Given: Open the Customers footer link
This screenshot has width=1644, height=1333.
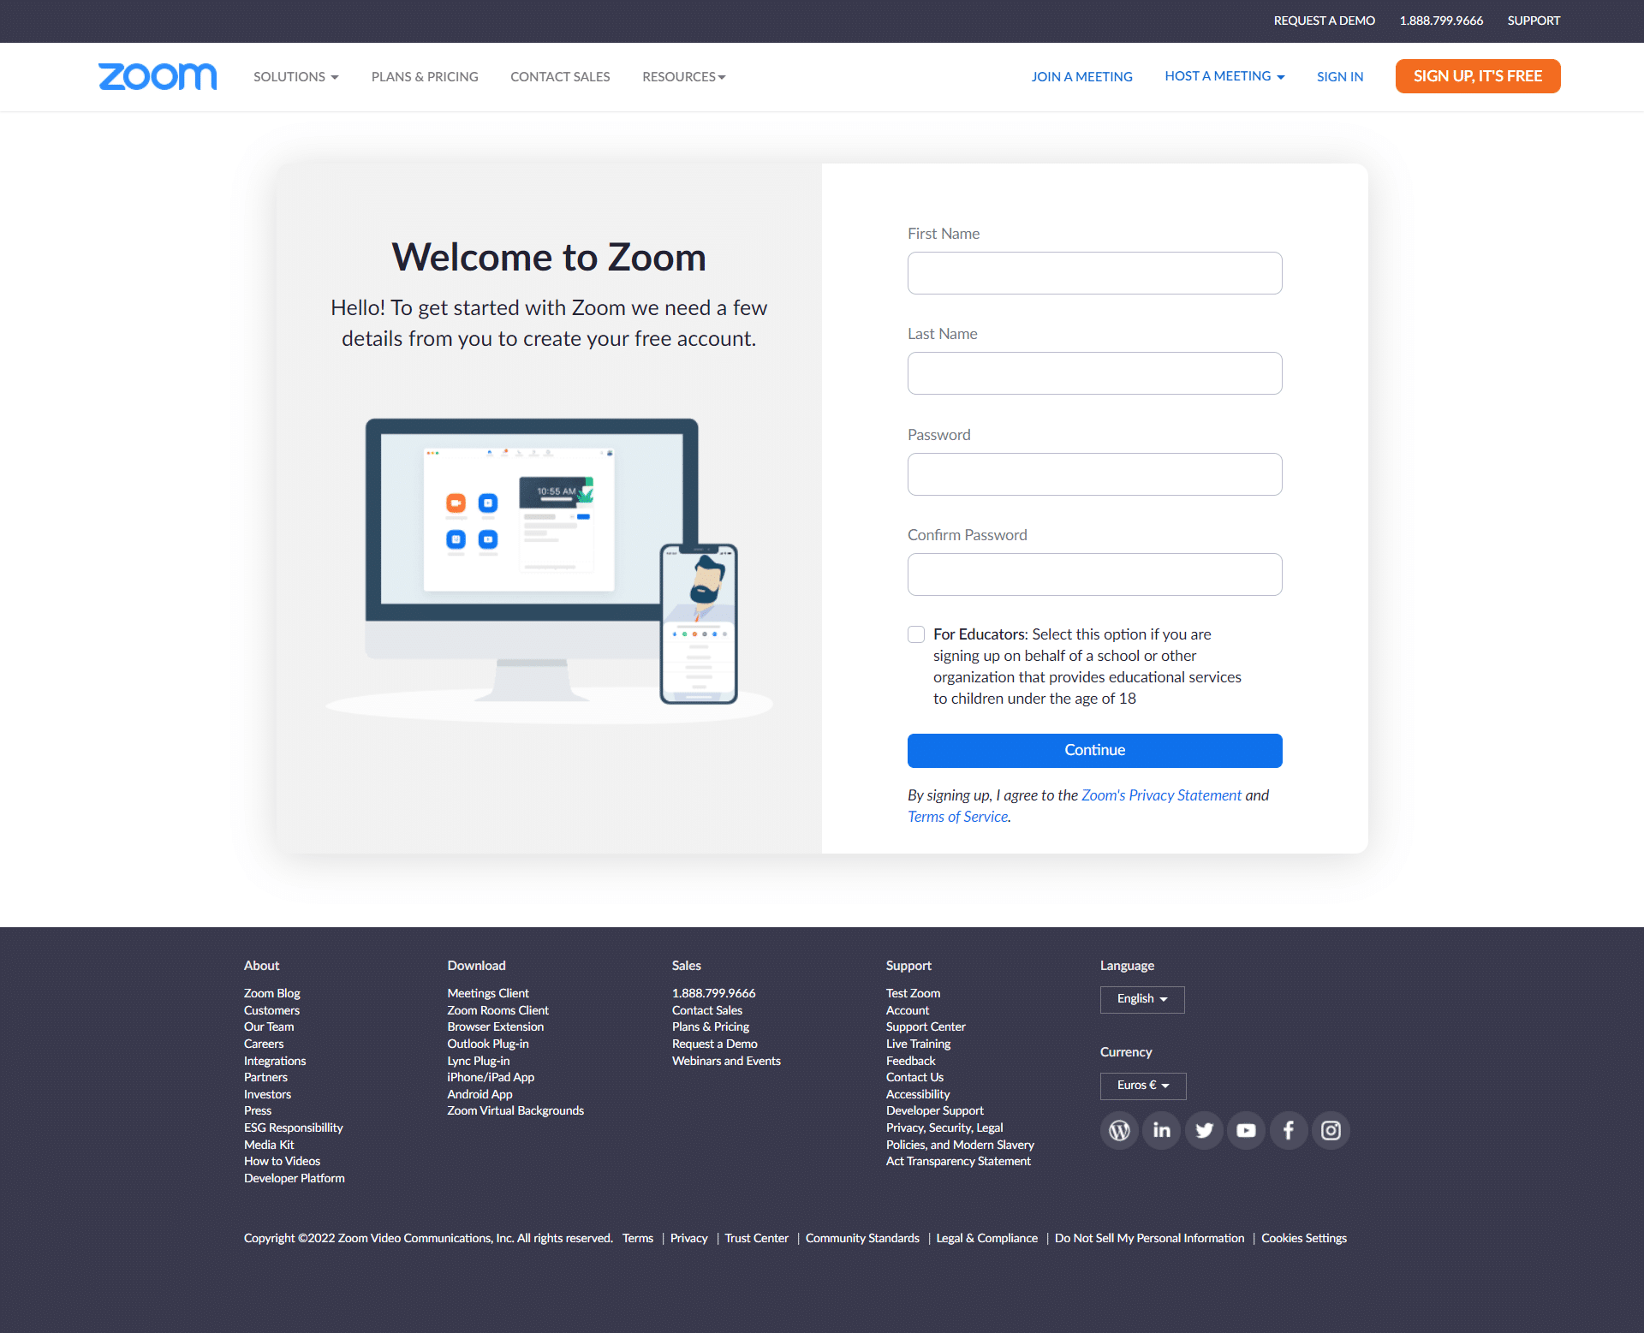Looking at the screenshot, I should pos(271,1010).
